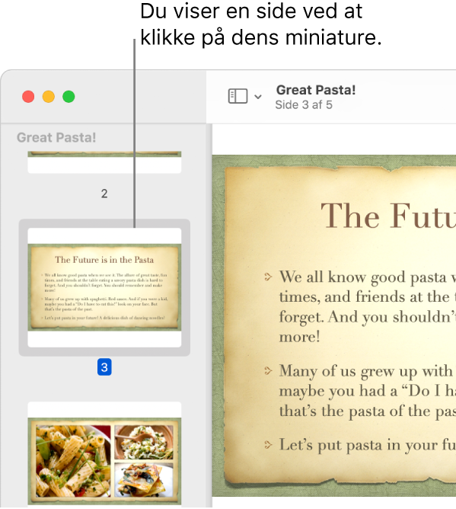The height and width of the screenshot is (509, 456).
Task: Click the page number 2 label
Action: [x=104, y=194]
